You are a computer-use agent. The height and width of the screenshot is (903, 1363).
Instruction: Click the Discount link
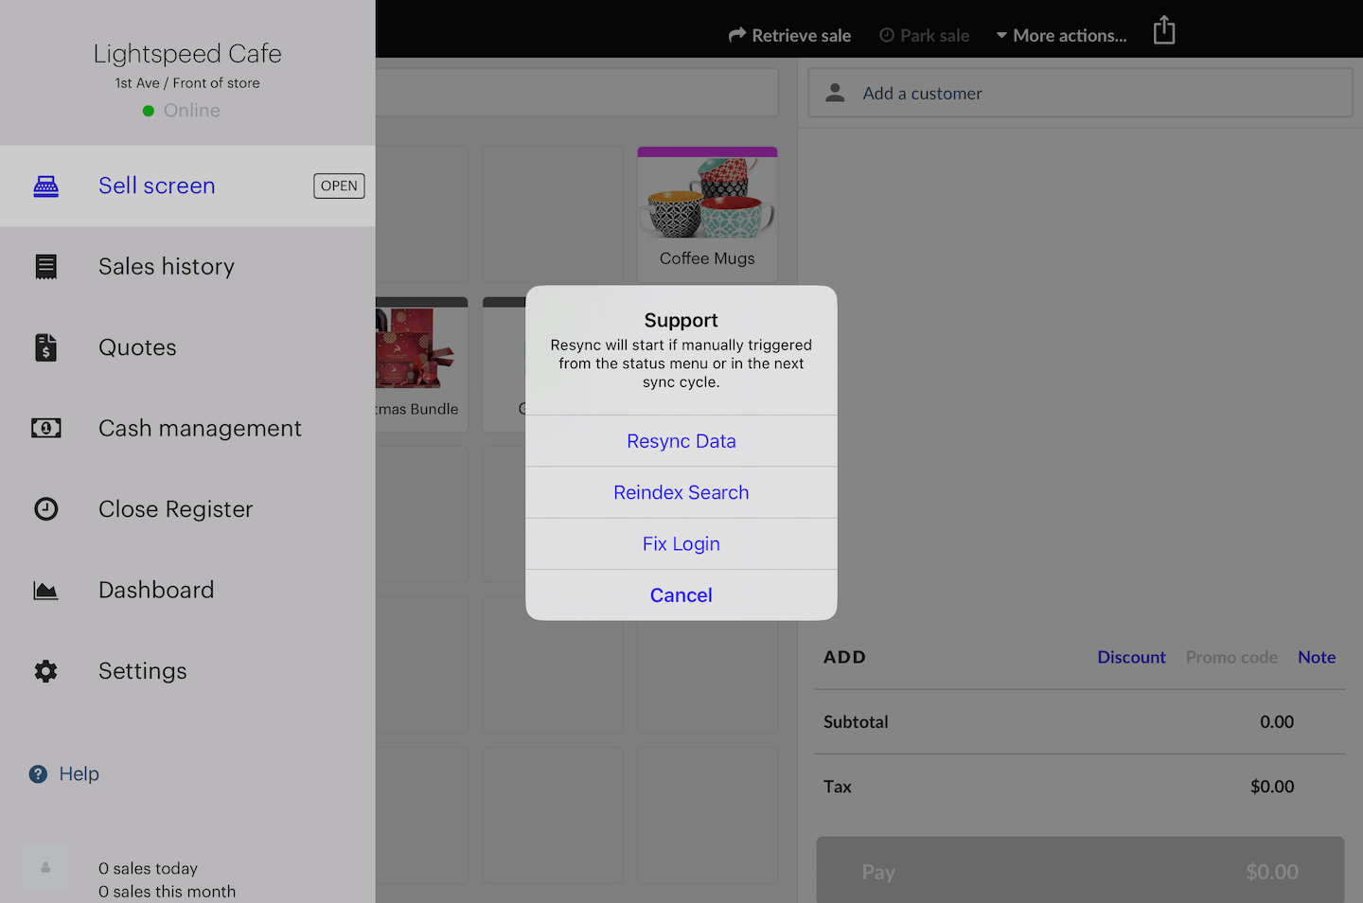pyautogui.click(x=1131, y=657)
